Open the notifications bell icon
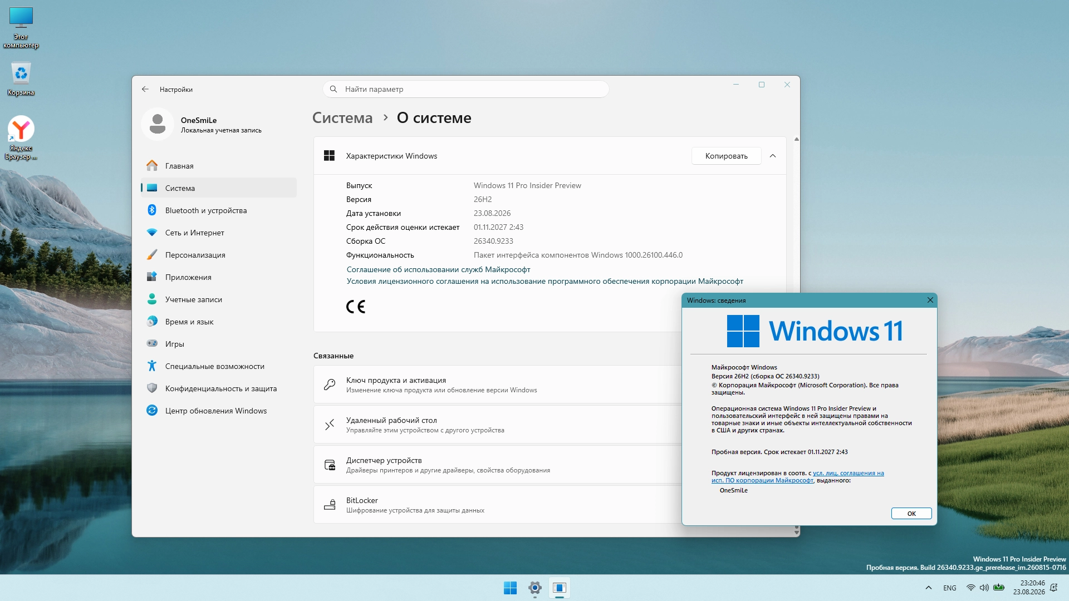The width and height of the screenshot is (1069, 601). [x=1053, y=588]
